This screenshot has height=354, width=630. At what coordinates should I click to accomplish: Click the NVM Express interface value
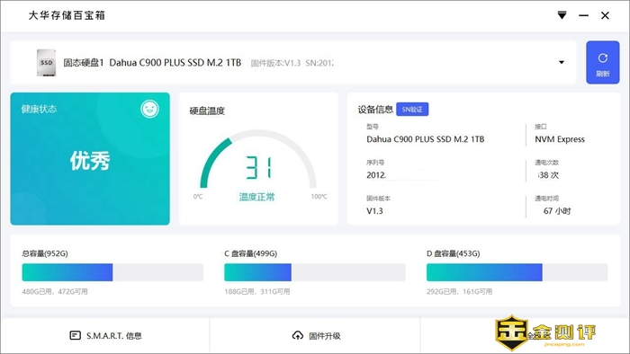560,139
